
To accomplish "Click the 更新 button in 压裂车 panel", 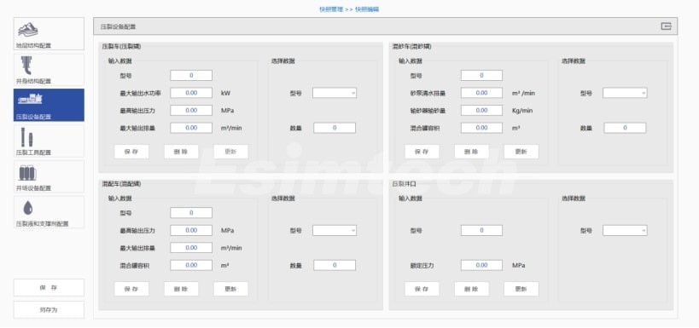I will (x=230, y=152).
